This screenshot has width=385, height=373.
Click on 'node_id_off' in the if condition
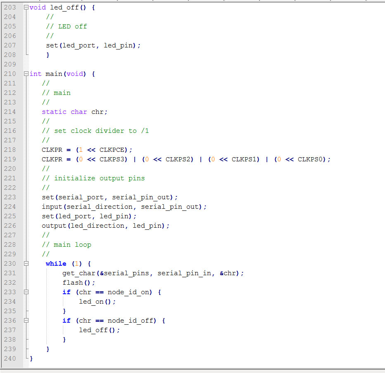131,321
